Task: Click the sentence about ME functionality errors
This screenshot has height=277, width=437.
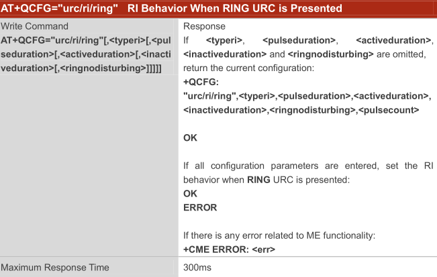Action: pyautogui.click(x=279, y=235)
